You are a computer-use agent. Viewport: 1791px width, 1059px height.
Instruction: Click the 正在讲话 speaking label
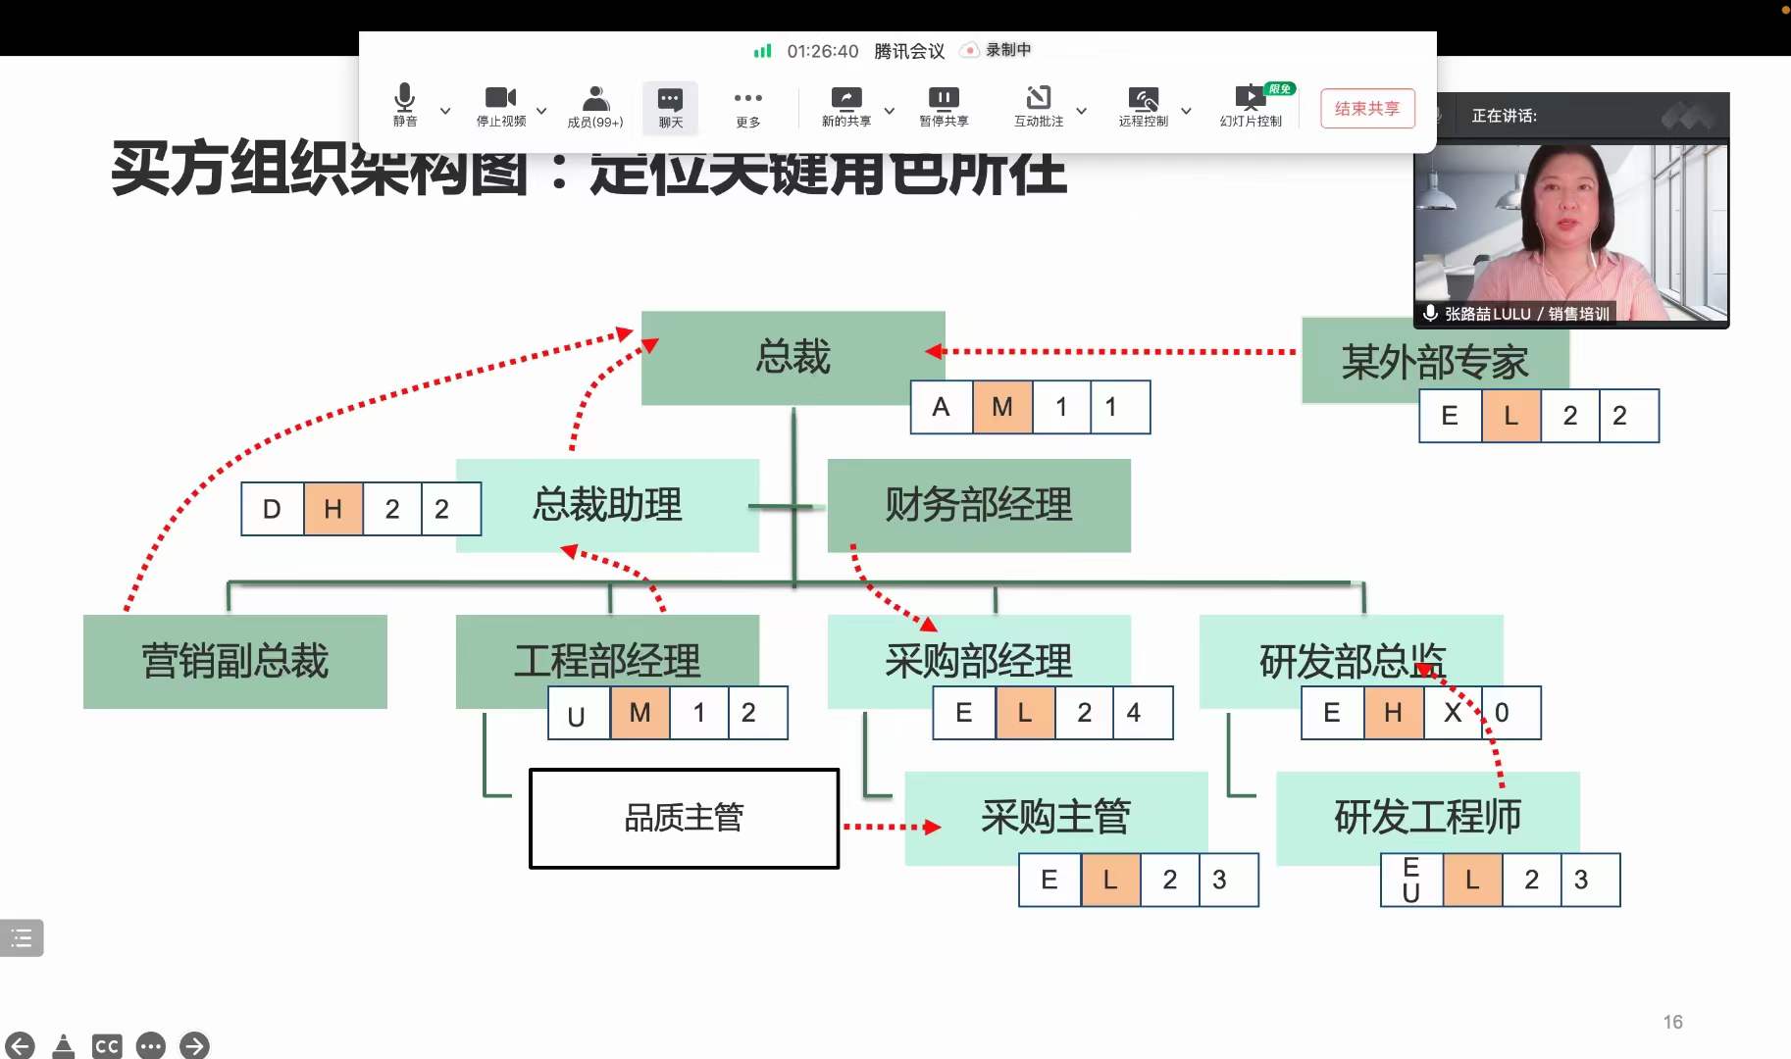(1504, 116)
